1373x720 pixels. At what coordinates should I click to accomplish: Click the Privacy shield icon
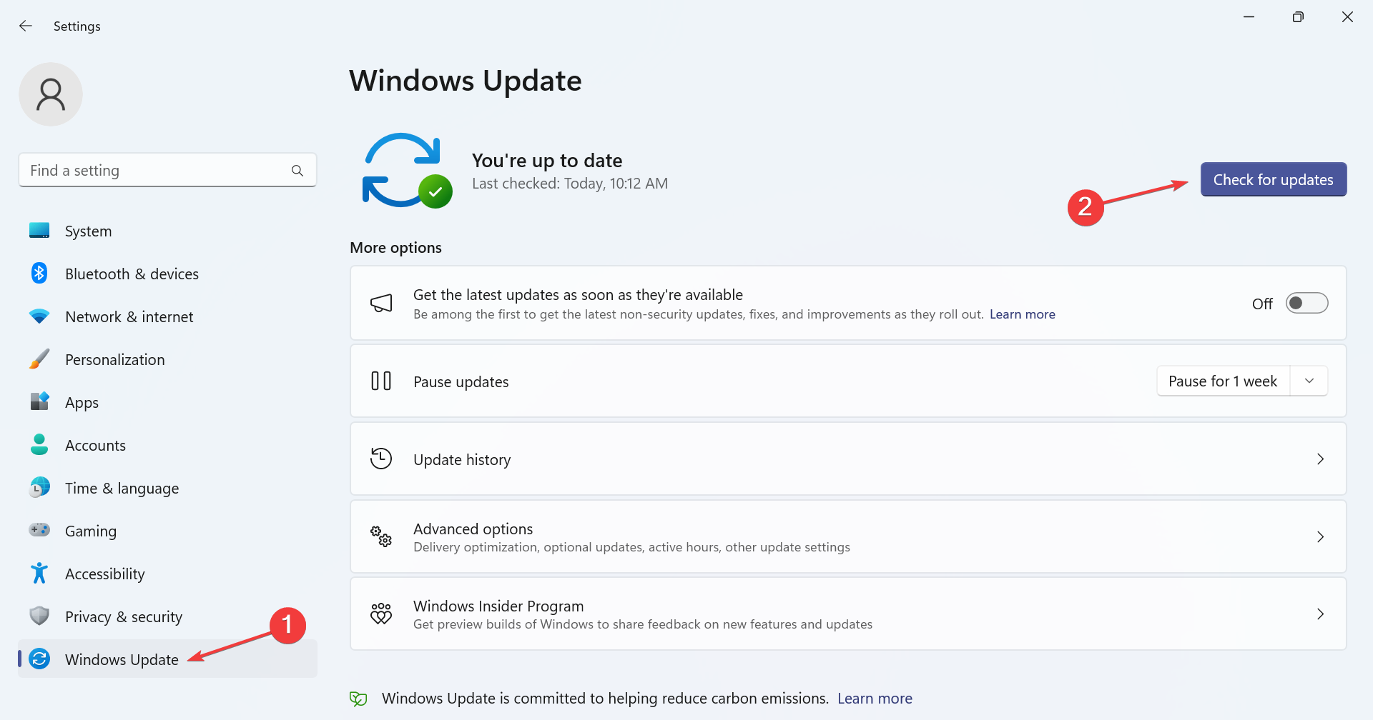pos(39,616)
